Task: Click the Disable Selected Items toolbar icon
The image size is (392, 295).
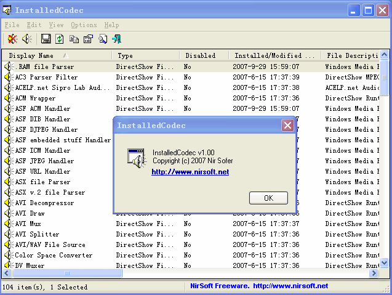Action: (x=12, y=39)
